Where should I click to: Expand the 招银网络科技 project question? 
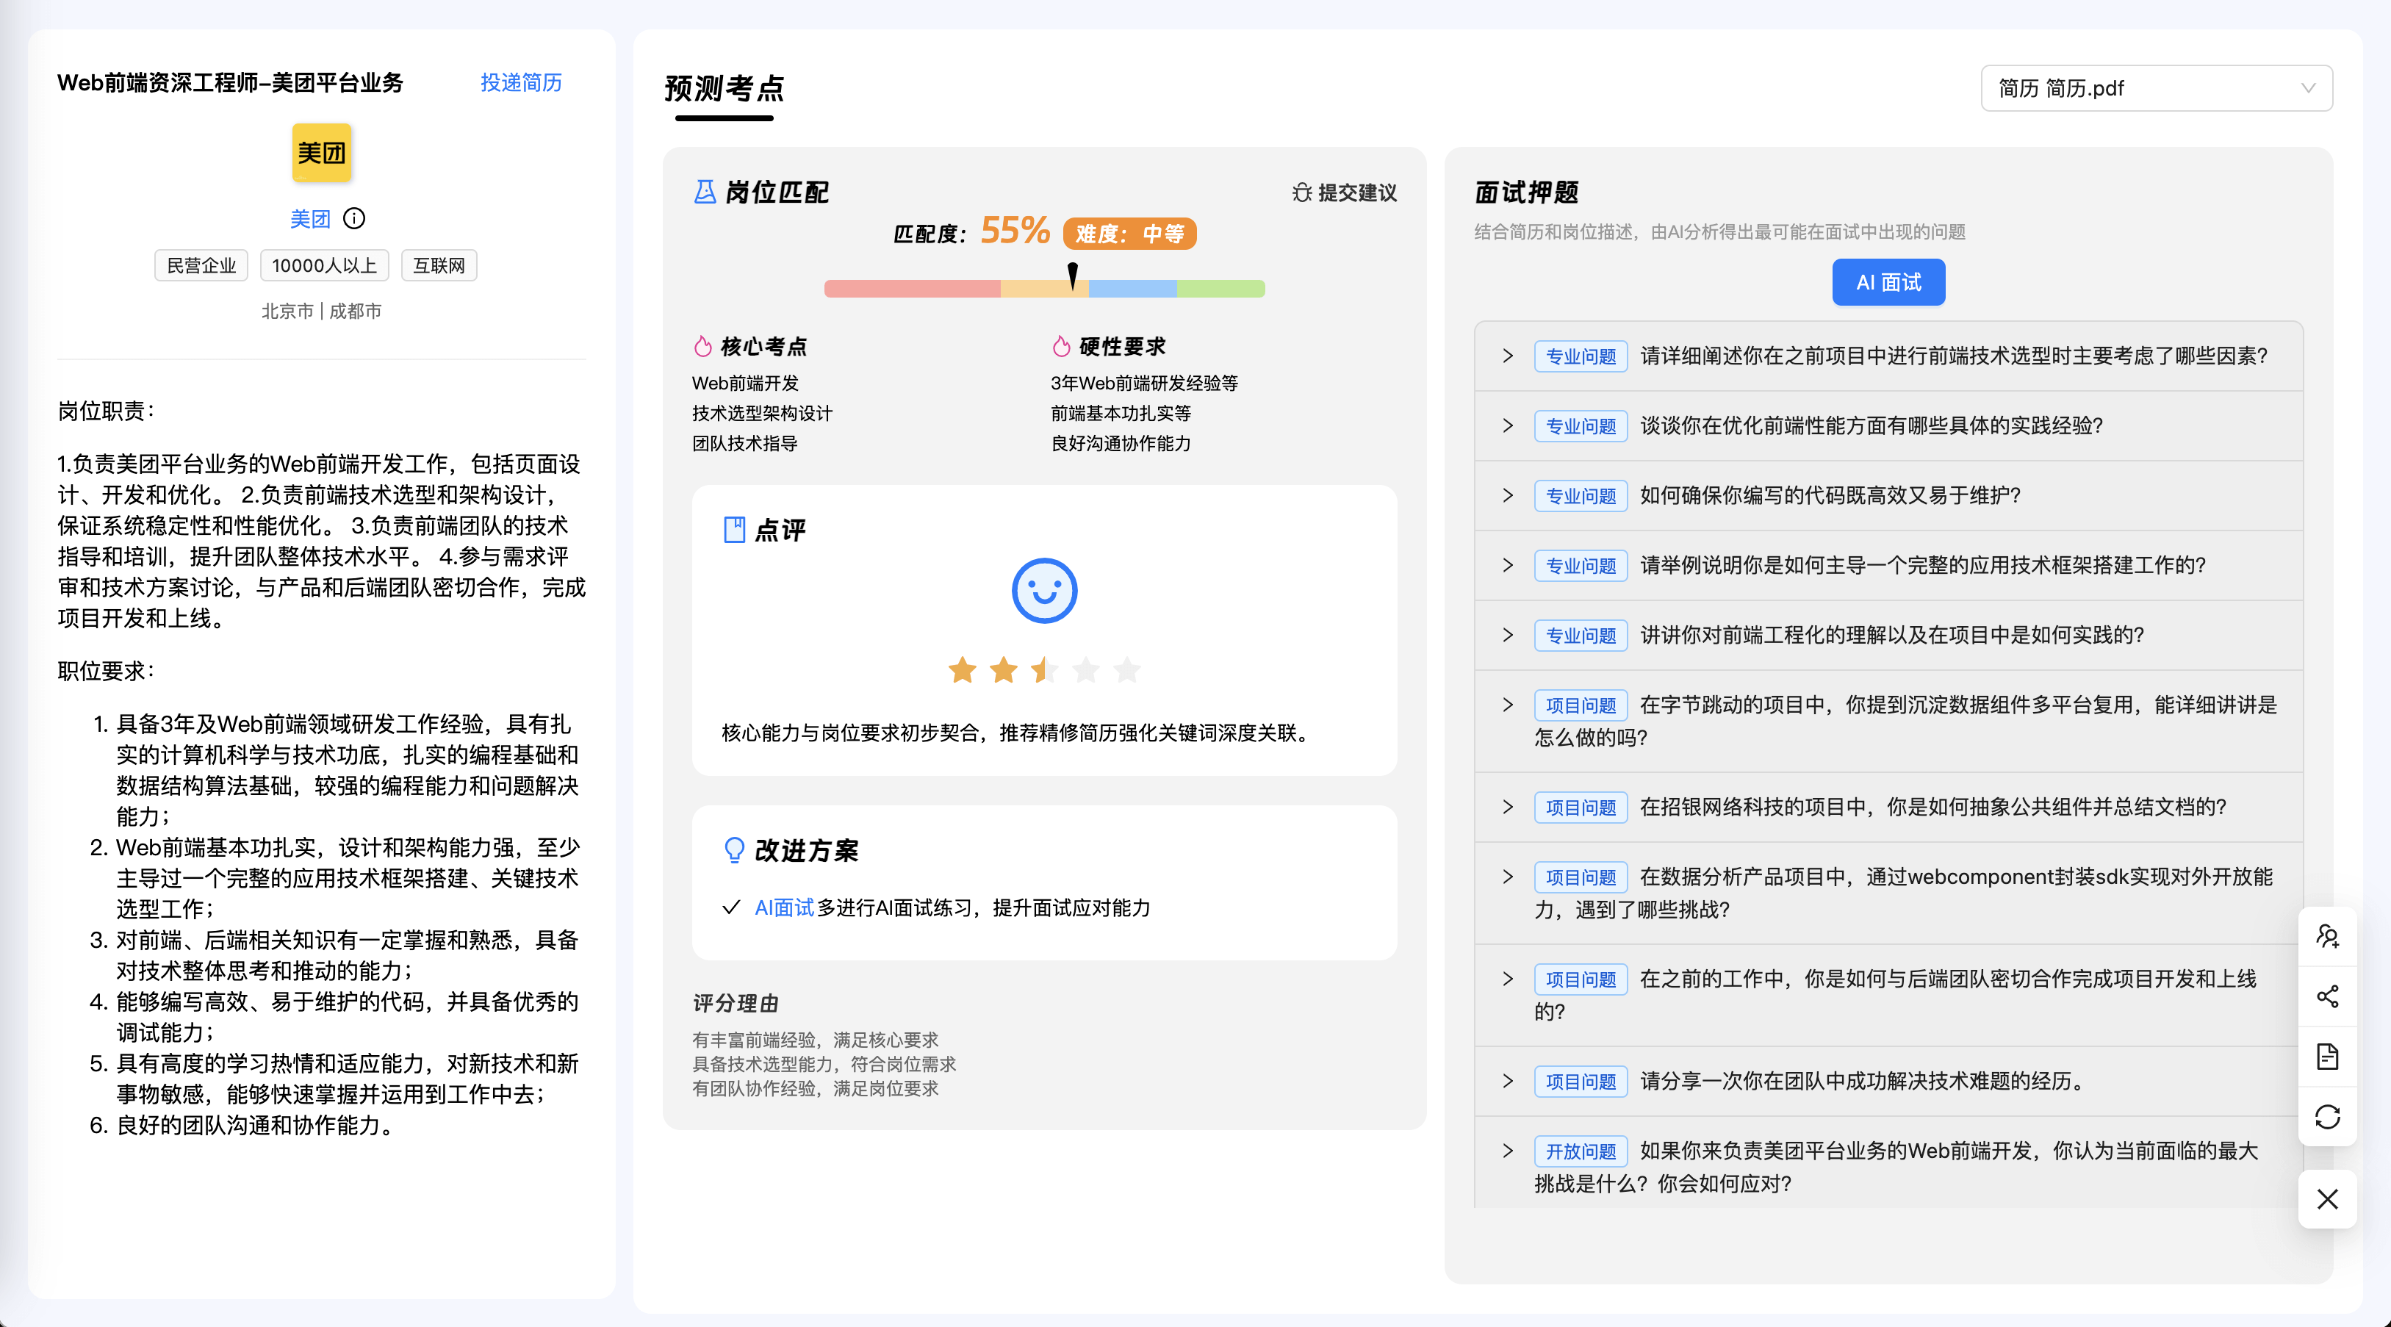(1889, 808)
